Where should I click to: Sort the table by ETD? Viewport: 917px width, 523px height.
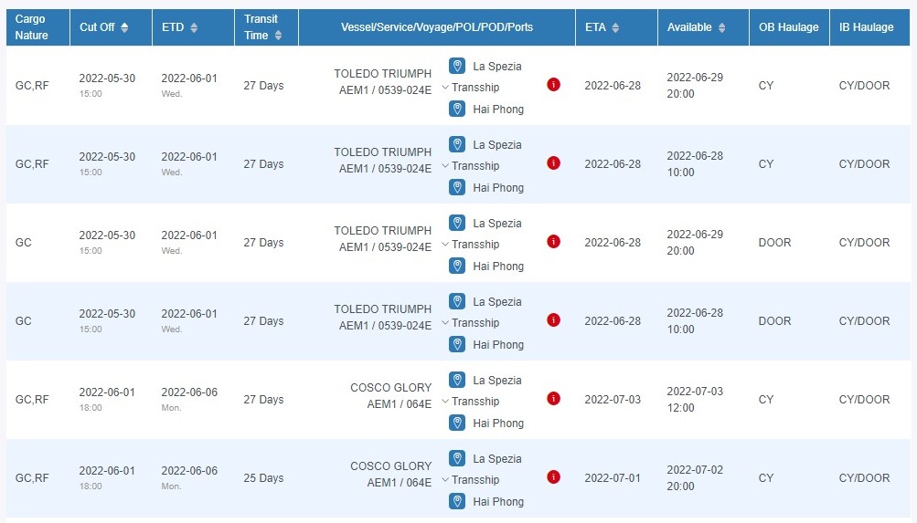click(193, 27)
